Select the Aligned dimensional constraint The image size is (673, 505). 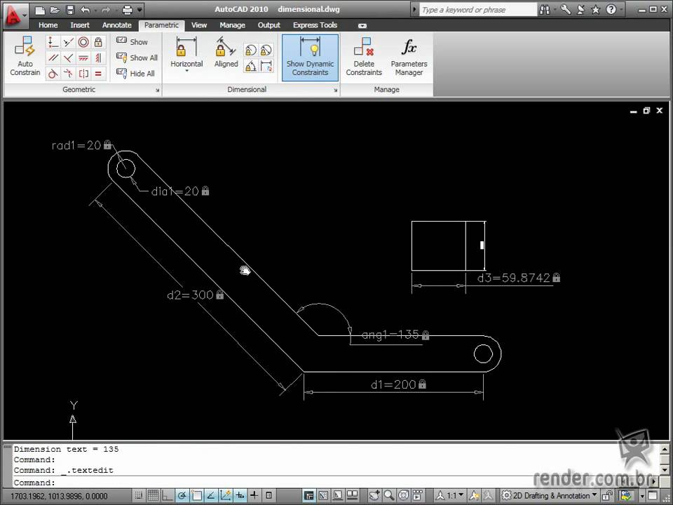(226, 54)
